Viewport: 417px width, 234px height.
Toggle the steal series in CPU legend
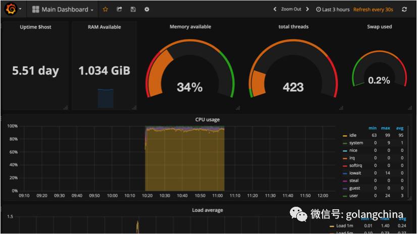point(354,181)
